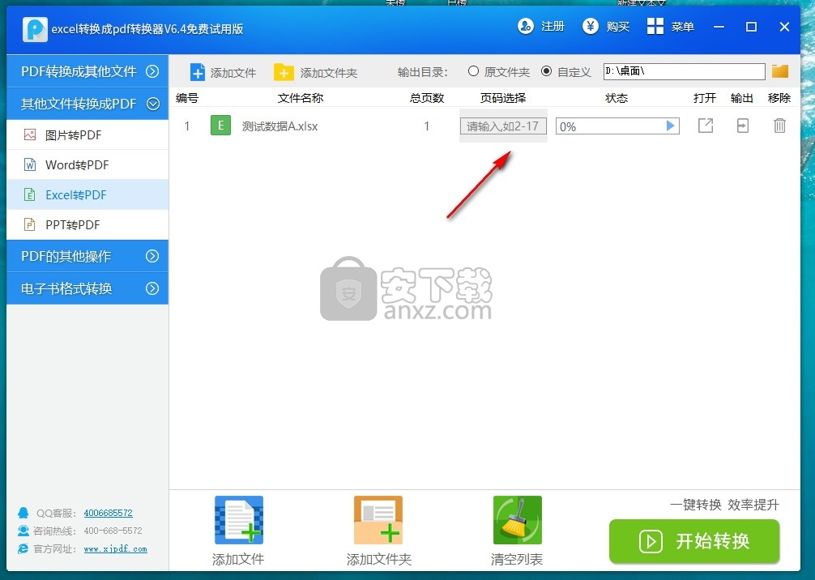The image size is (815, 580).
Task: Select Excel转PDF conversion mode
Action: click(87, 195)
